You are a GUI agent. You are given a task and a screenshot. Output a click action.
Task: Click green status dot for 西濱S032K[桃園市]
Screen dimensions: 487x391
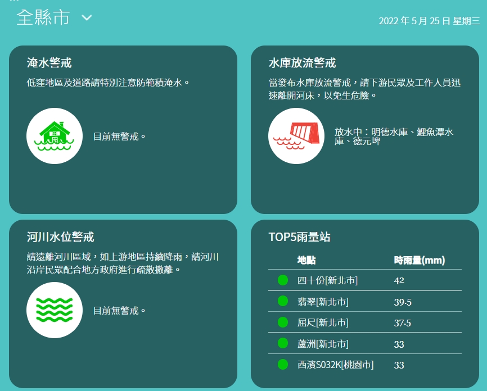(x=283, y=364)
